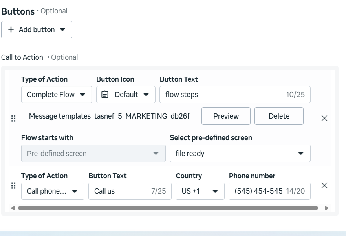Delete the message template flow

[x=279, y=116]
